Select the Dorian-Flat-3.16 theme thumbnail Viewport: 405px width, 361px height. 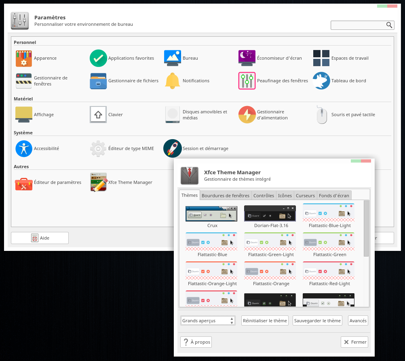coord(270,214)
